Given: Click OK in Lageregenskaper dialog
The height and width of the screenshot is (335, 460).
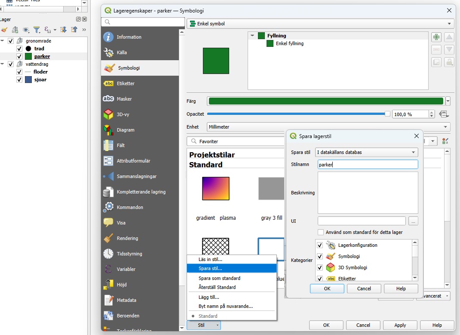Looking at the screenshot, I should (x=326, y=325).
